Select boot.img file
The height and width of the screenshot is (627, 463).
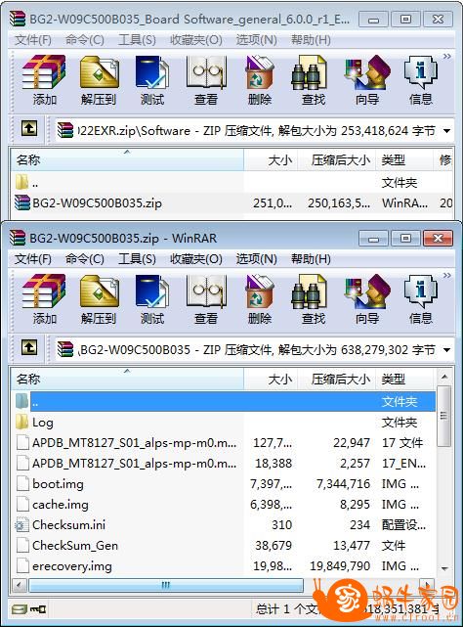click(224, 484)
